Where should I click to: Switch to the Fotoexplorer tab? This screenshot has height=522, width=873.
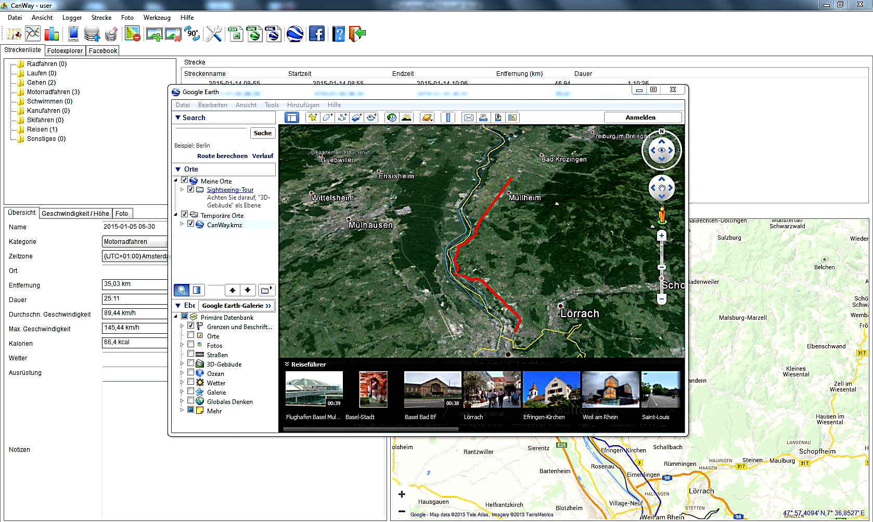click(65, 51)
